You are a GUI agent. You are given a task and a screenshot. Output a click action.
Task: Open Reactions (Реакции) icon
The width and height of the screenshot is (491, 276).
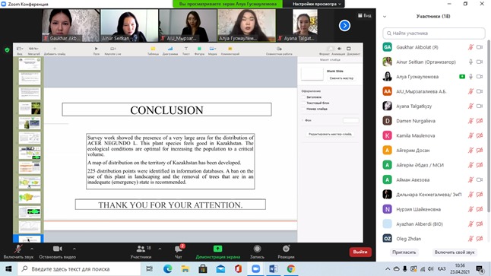pyautogui.click(x=286, y=249)
